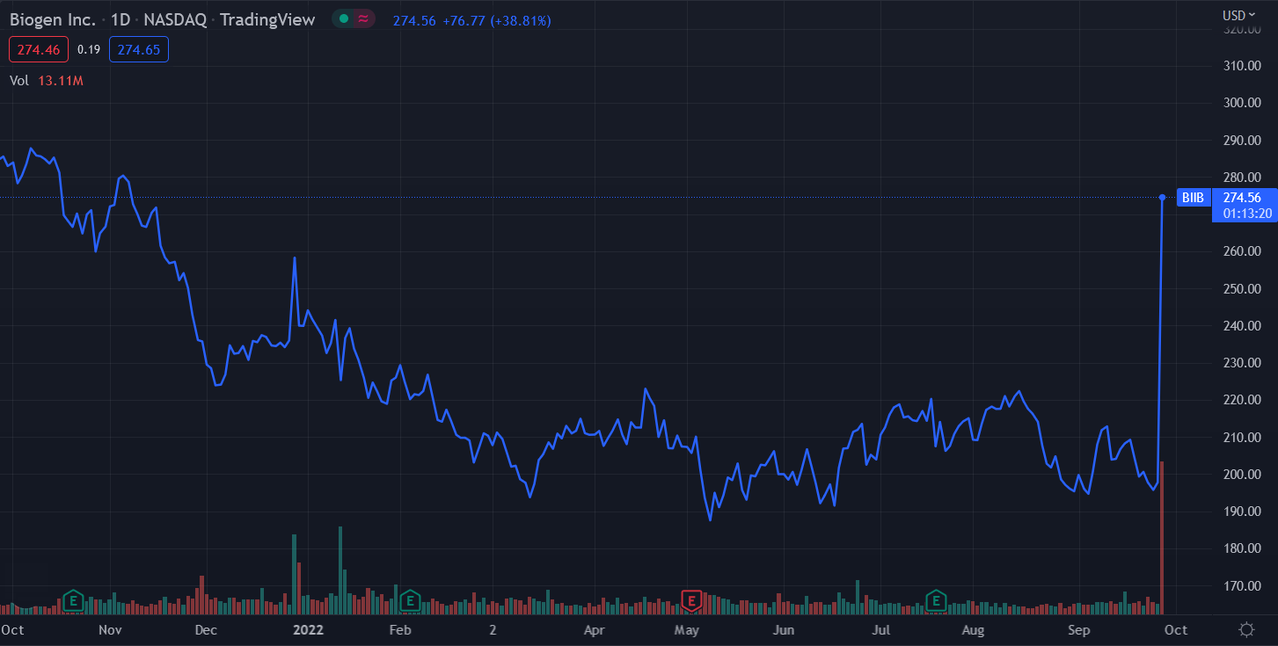
Task: Click the last price 274.56 in header
Action: (414, 20)
